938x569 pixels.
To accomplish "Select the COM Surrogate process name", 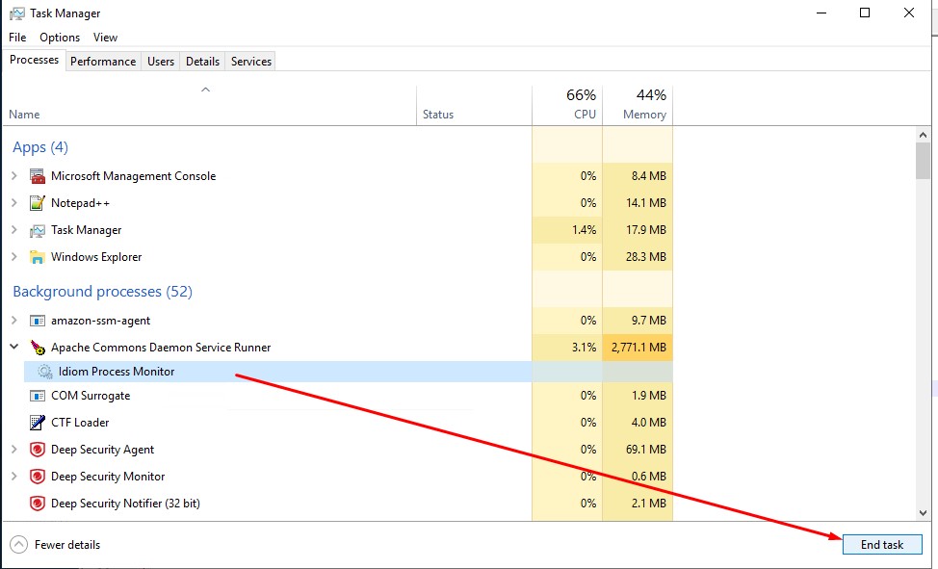I will (x=91, y=396).
